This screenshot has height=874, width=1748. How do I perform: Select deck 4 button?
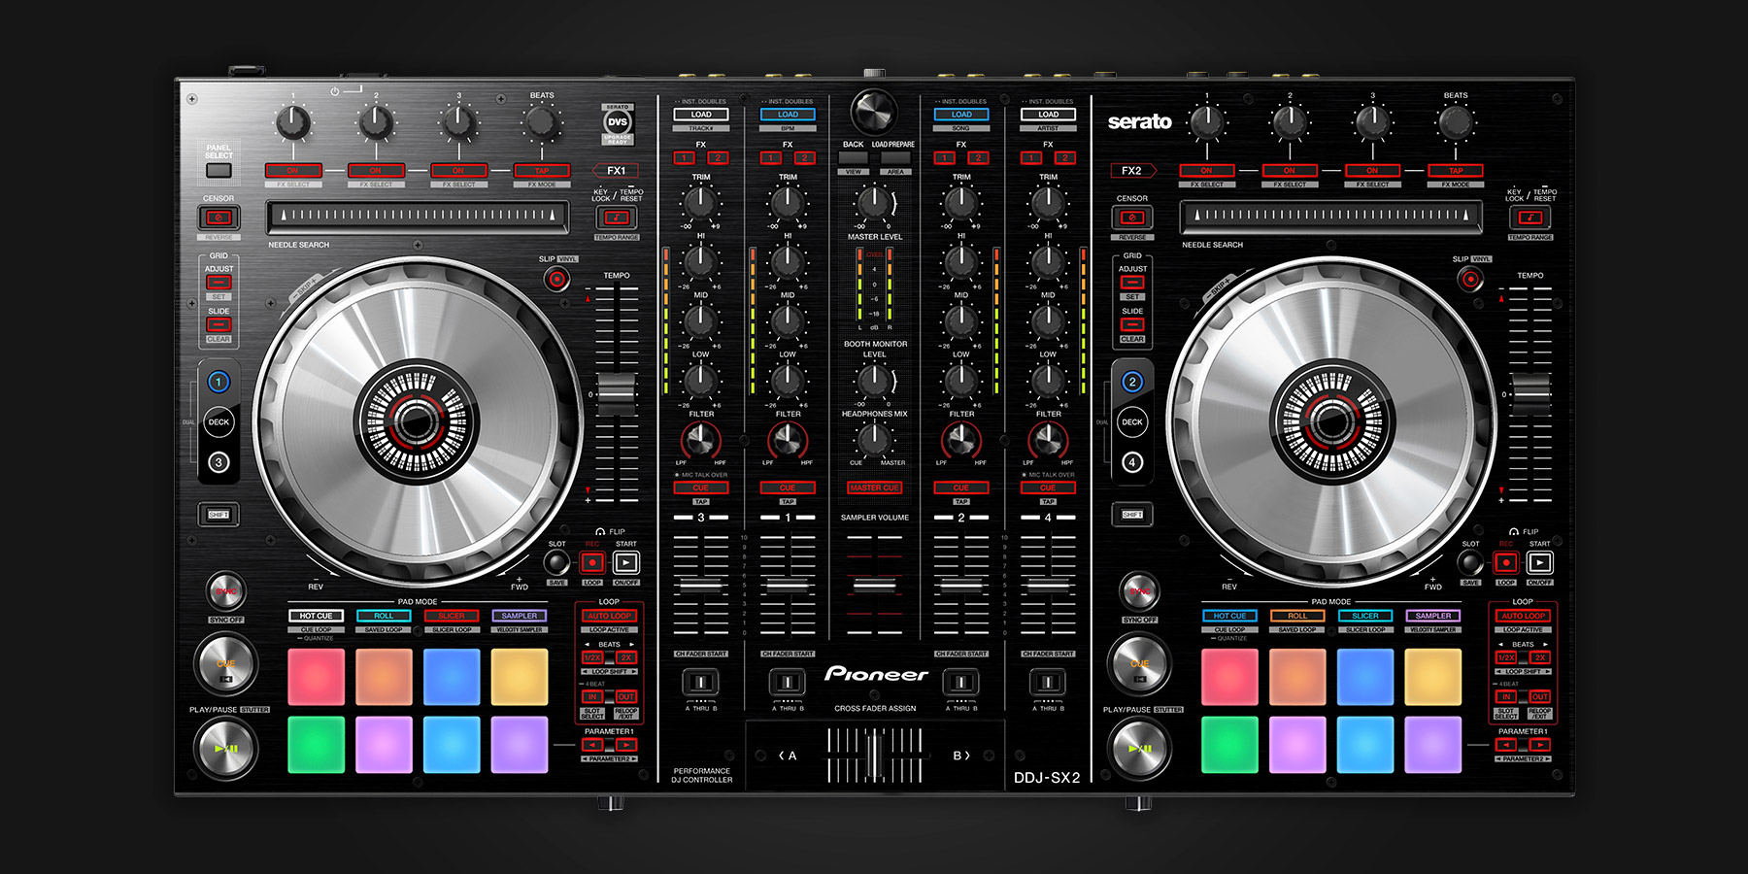[x=1132, y=462]
